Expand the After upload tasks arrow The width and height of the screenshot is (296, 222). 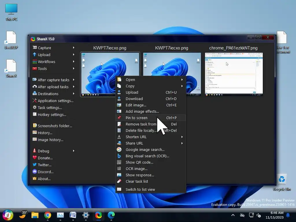(74, 87)
